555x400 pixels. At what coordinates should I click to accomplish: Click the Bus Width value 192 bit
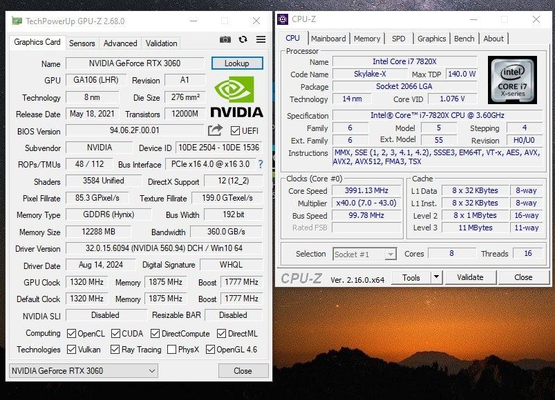click(x=233, y=214)
